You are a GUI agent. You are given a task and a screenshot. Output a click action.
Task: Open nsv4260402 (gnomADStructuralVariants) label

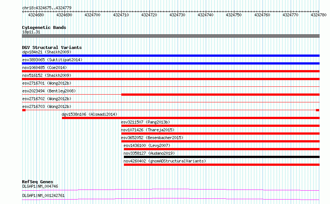(165, 161)
